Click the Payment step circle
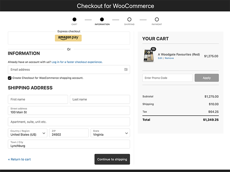This screenshot has width=230, height=172. point(157,20)
